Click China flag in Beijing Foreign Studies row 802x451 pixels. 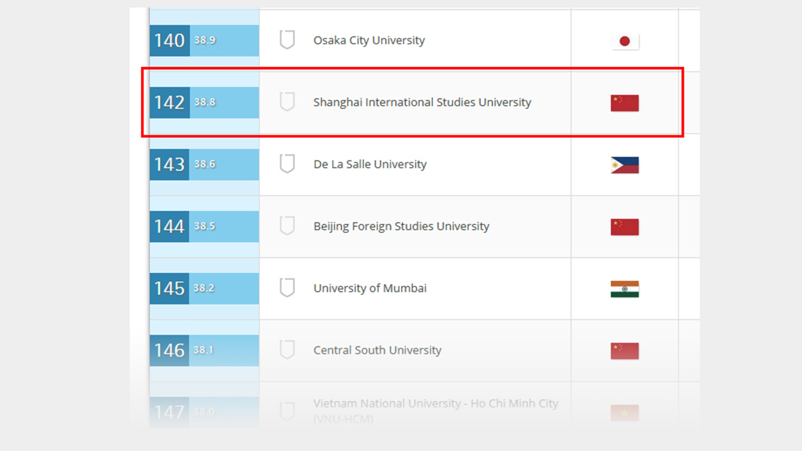tap(625, 227)
